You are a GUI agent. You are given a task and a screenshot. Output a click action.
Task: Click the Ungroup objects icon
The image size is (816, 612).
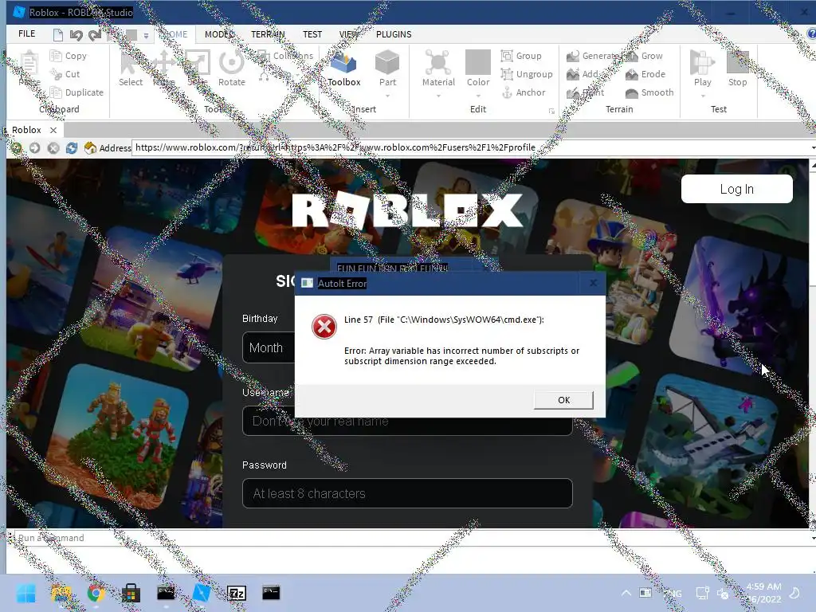507,74
